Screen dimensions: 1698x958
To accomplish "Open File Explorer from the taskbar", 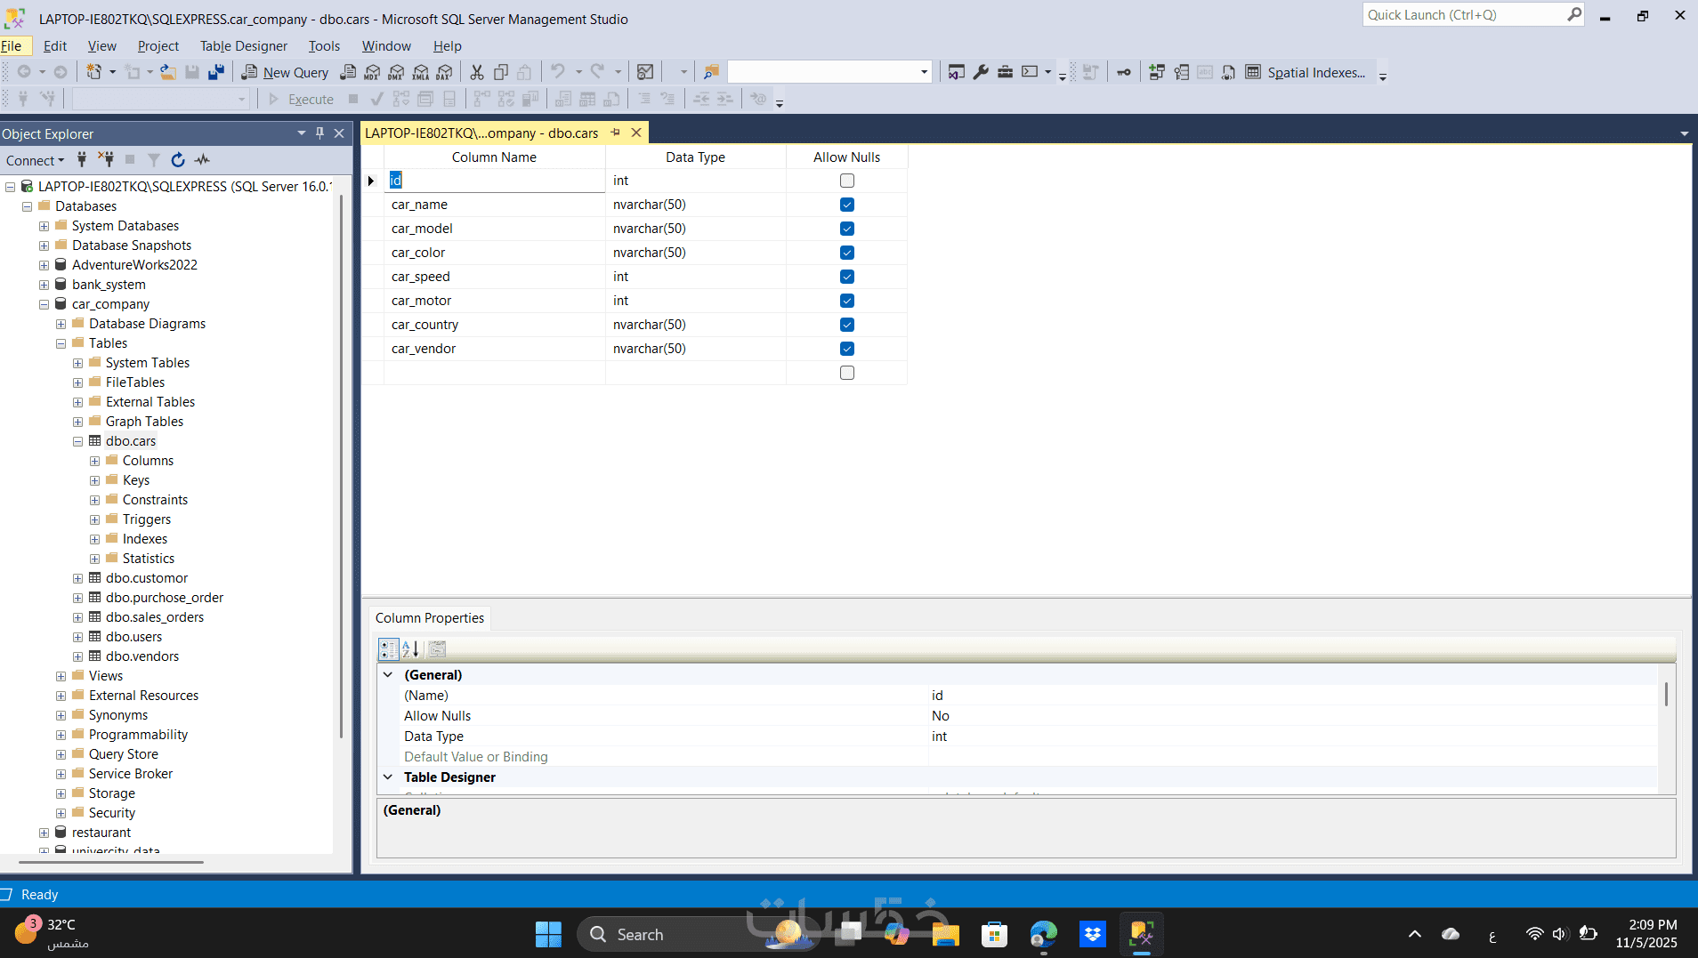I will coord(945,934).
